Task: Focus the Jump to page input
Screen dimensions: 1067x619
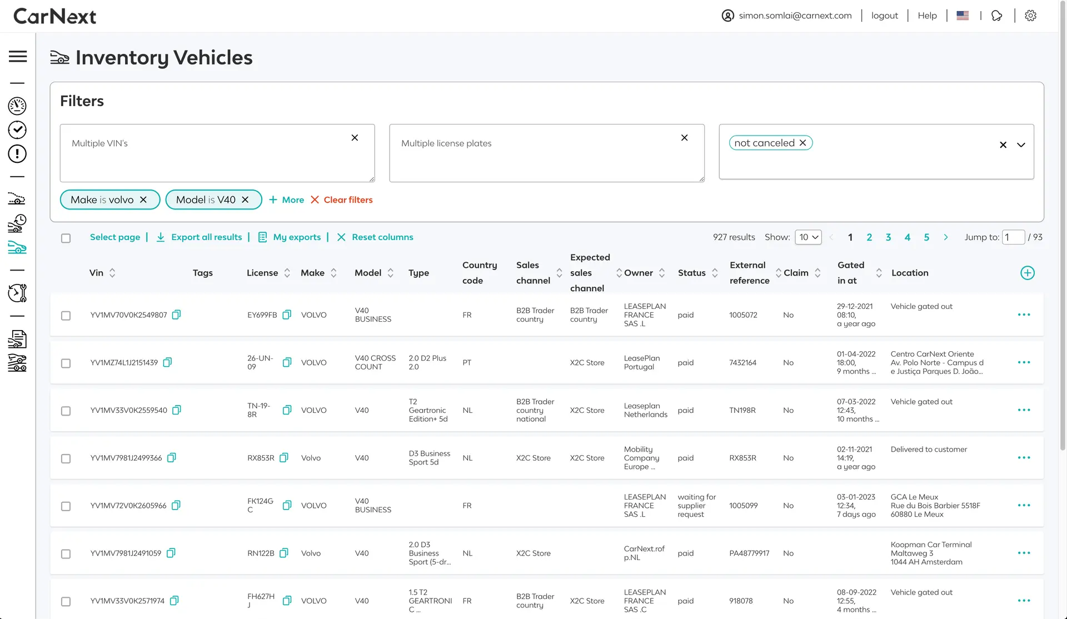Action: 1014,237
